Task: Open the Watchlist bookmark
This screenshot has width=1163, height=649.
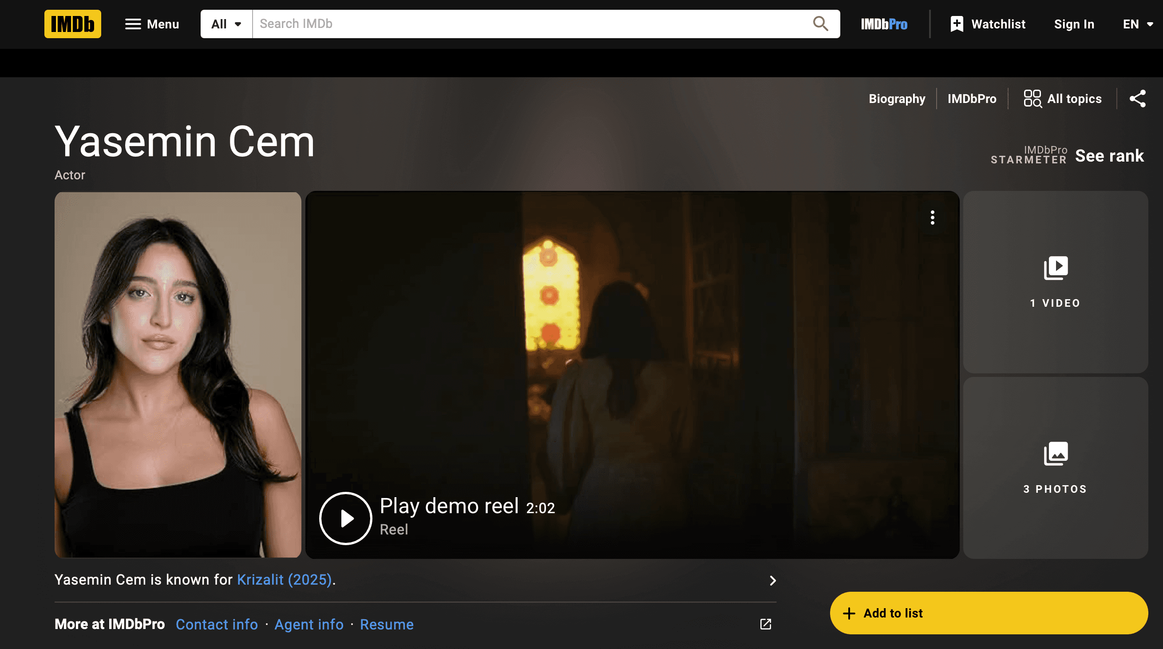Action: pos(988,24)
